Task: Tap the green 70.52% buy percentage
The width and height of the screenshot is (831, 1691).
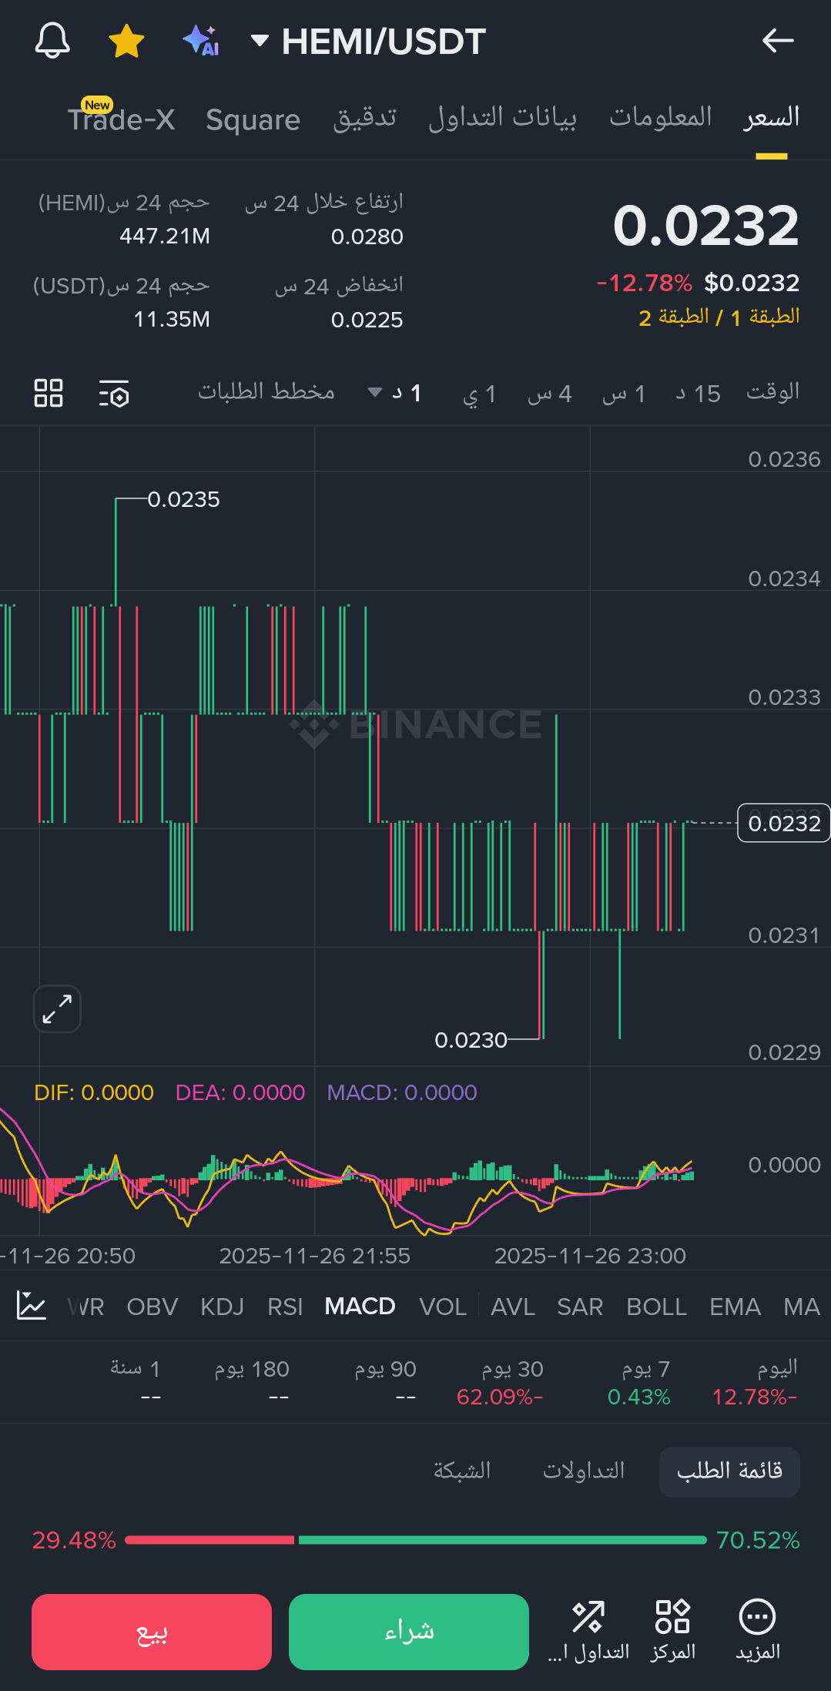Action: coord(758,1540)
